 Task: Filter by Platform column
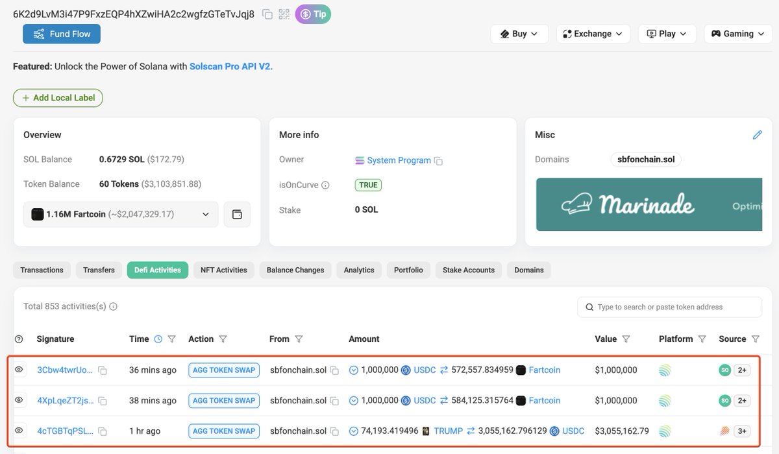(702, 339)
